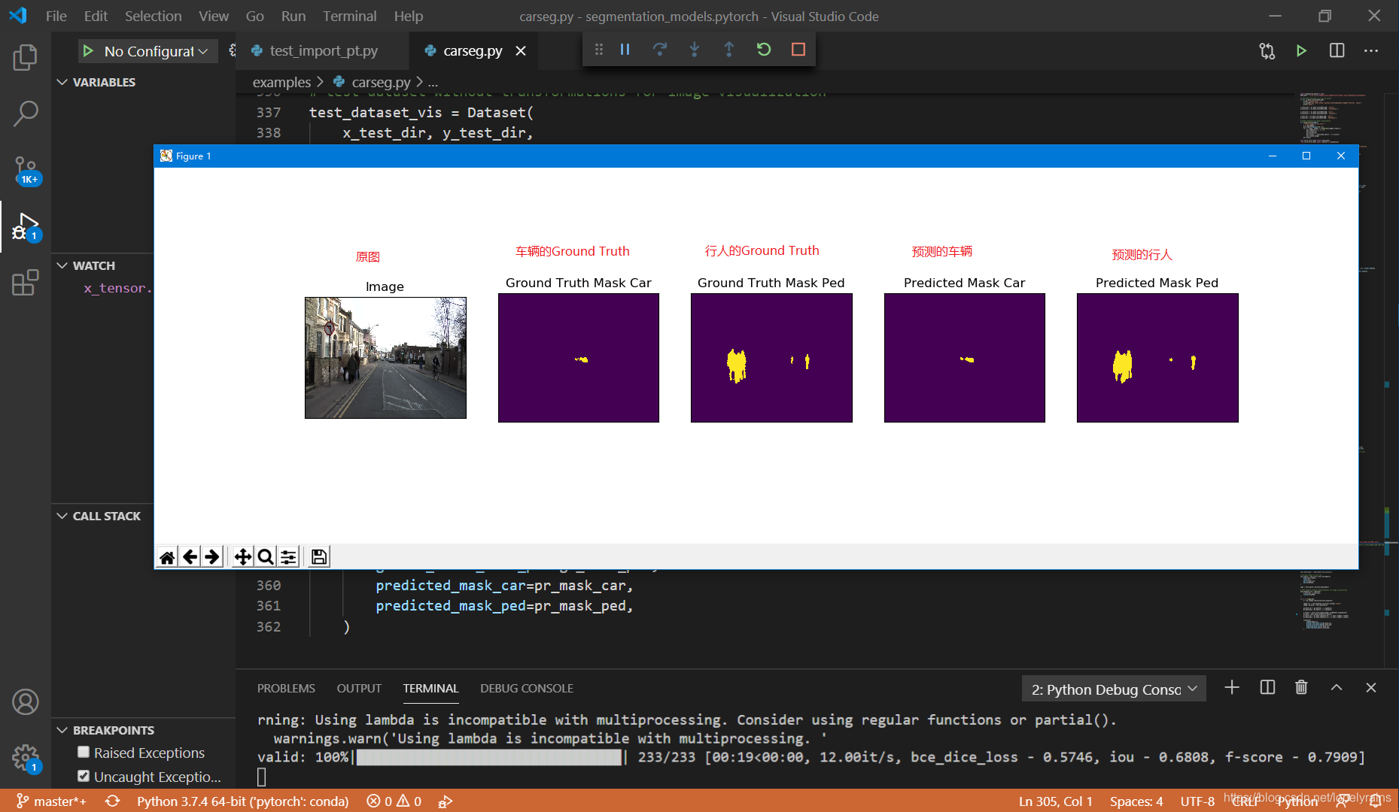
Task: Open the Explorer view in activity bar
Action: [25, 57]
